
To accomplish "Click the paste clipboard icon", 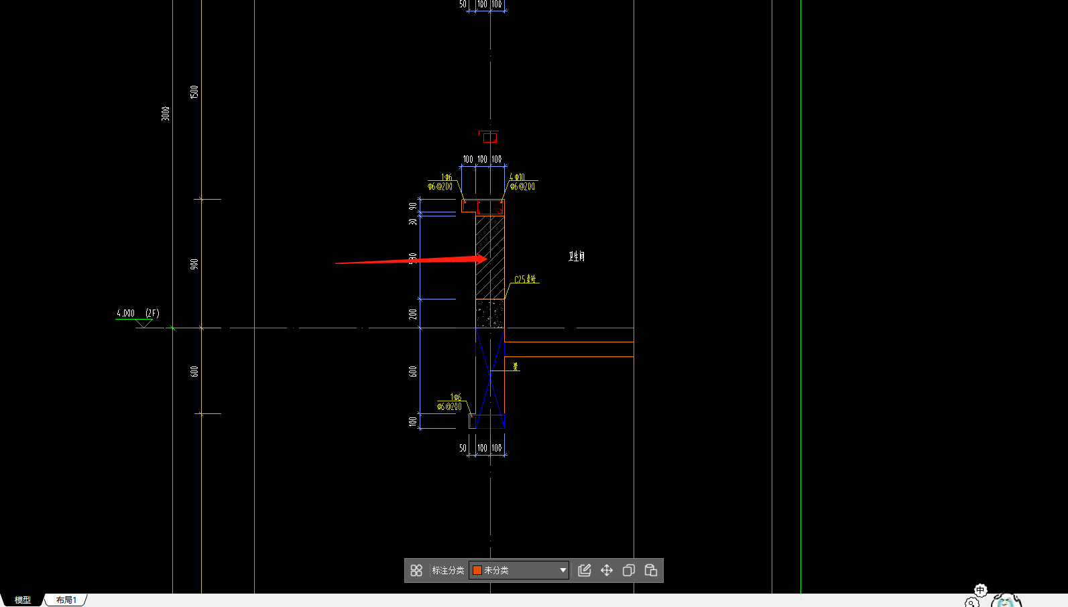I will point(651,570).
